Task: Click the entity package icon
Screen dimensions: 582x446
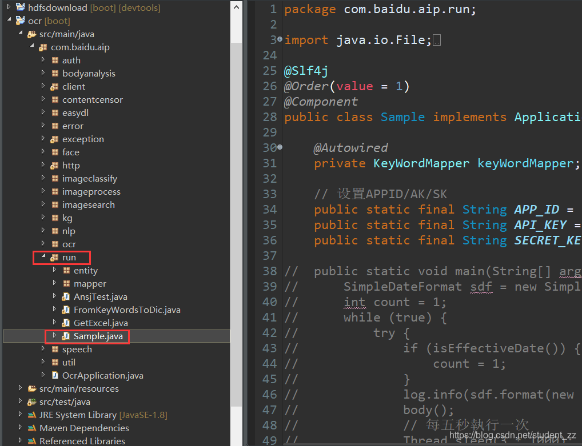Action: coord(66,270)
